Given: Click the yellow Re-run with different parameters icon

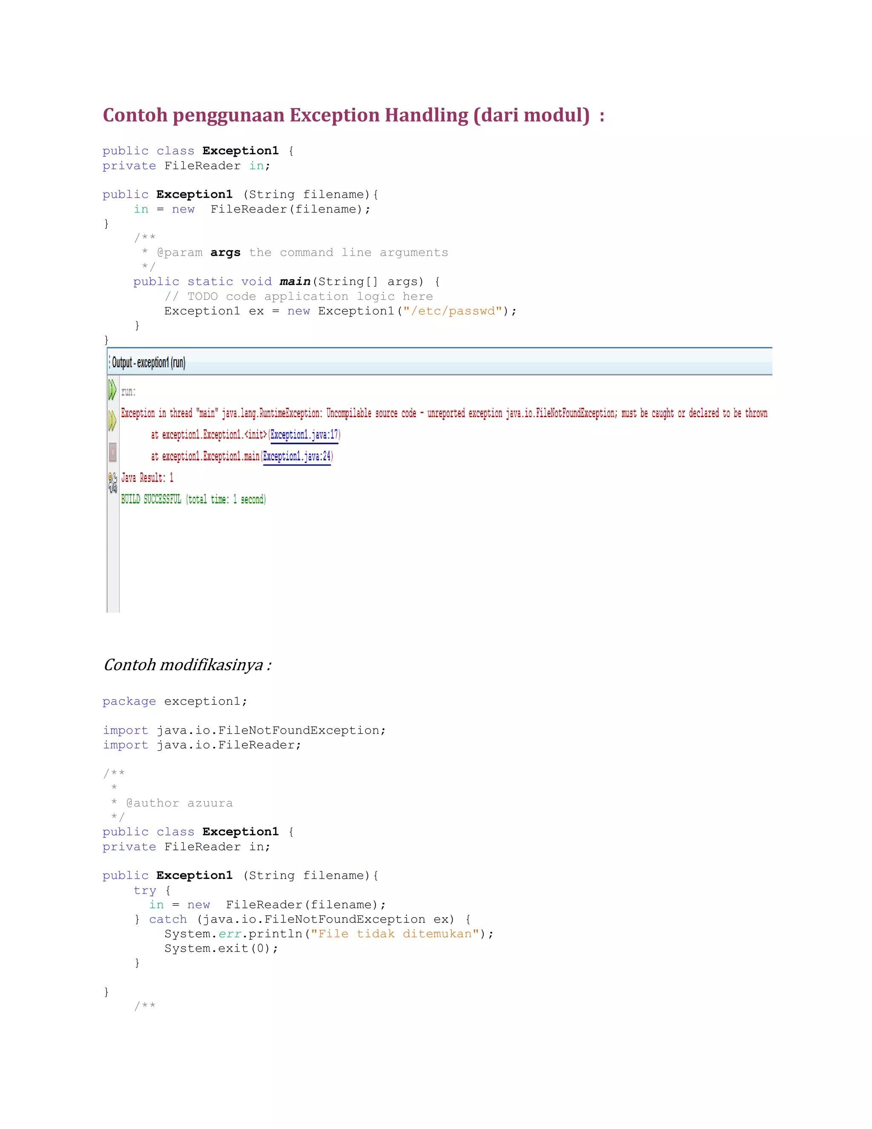Looking at the screenshot, I should pyautogui.click(x=112, y=421).
